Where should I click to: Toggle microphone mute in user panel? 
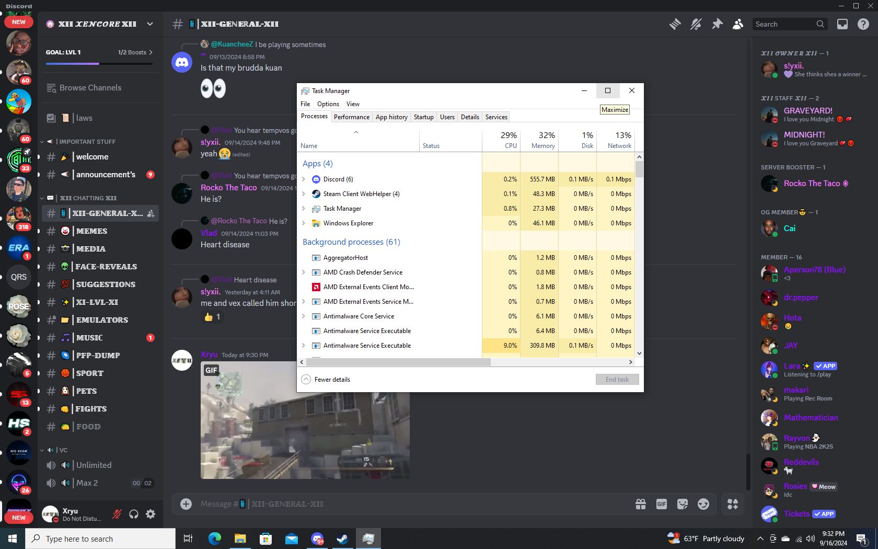117,514
